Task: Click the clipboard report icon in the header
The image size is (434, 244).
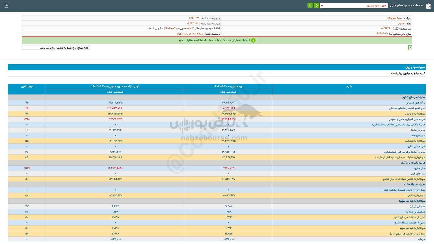Action: 429,5
